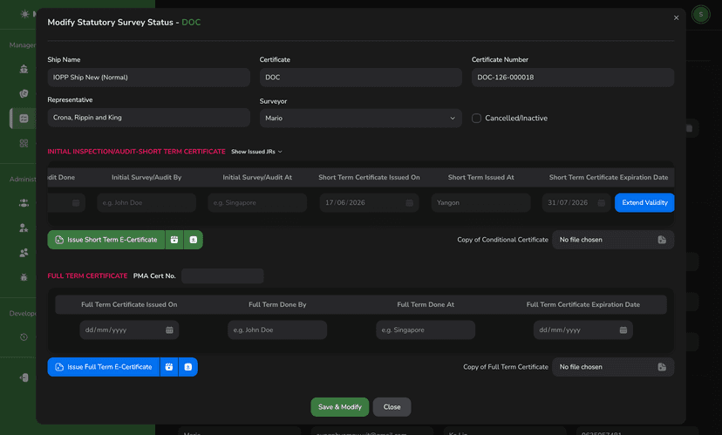Click calendar icon in the audit done date field
The height and width of the screenshot is (435, 722).
click(x=76, y=203)
